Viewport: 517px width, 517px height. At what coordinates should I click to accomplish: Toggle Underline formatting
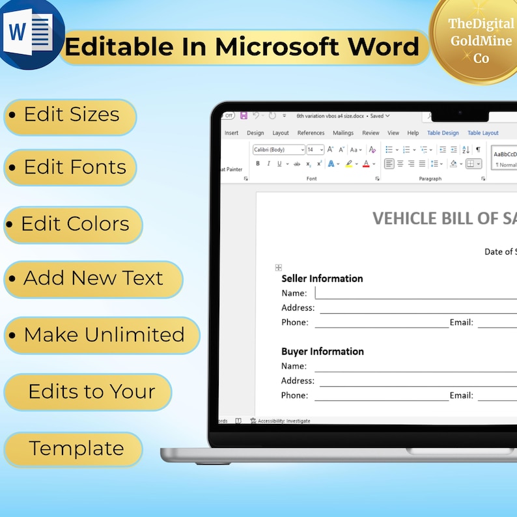pos(279,163)
